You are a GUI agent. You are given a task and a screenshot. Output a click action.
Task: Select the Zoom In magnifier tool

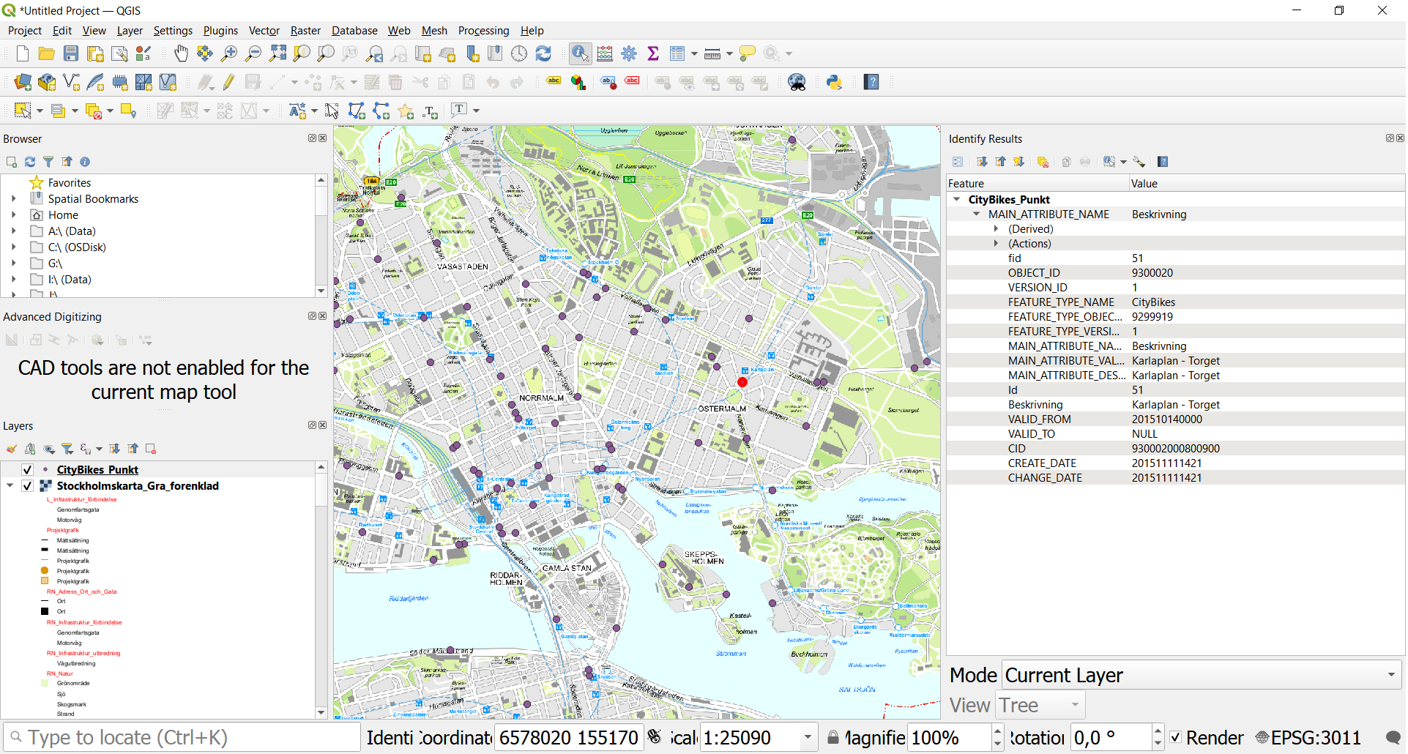pos(229,53)
